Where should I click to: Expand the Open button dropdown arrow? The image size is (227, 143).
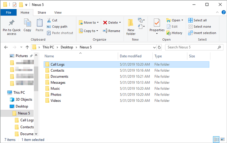pyautogui.click(x=182, y=20)
